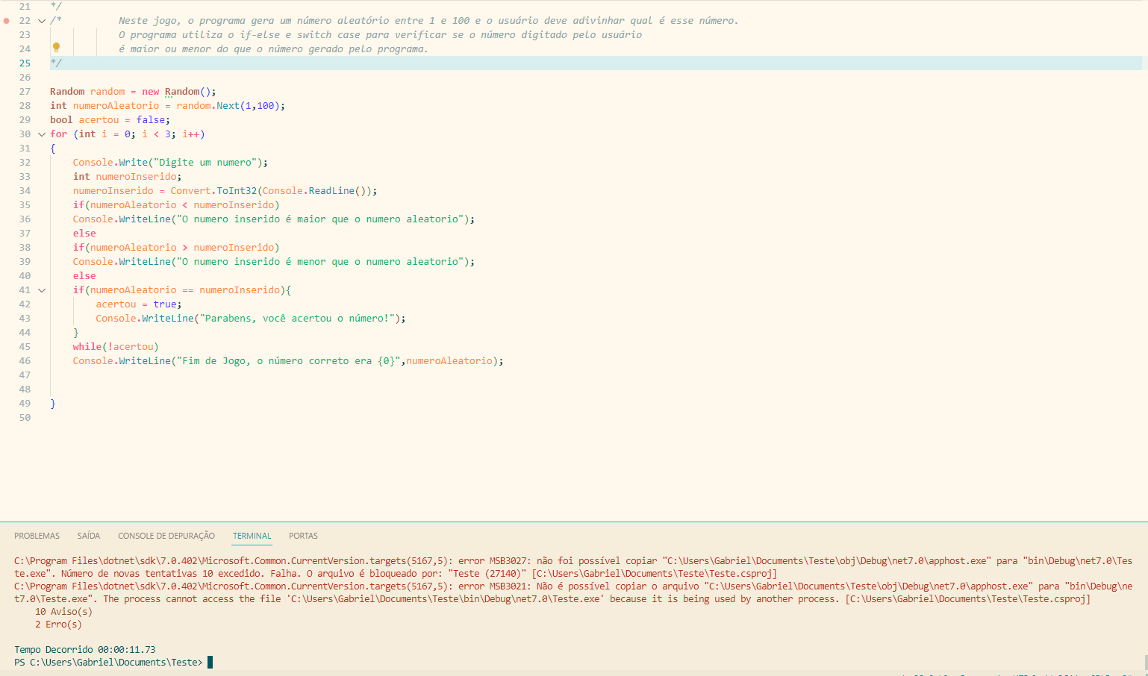Screen dimensions: 1148x676
Task: Click the "10 Aviso(s)" terminal output
Action: click(63, 611)
